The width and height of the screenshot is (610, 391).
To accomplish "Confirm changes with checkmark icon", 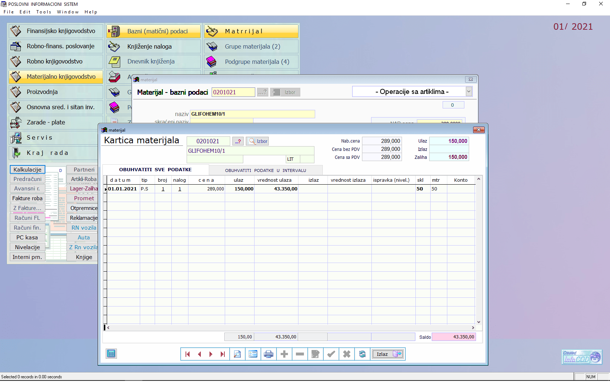I will 331,354.
